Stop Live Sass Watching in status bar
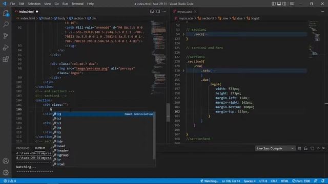 coord(209,181)
